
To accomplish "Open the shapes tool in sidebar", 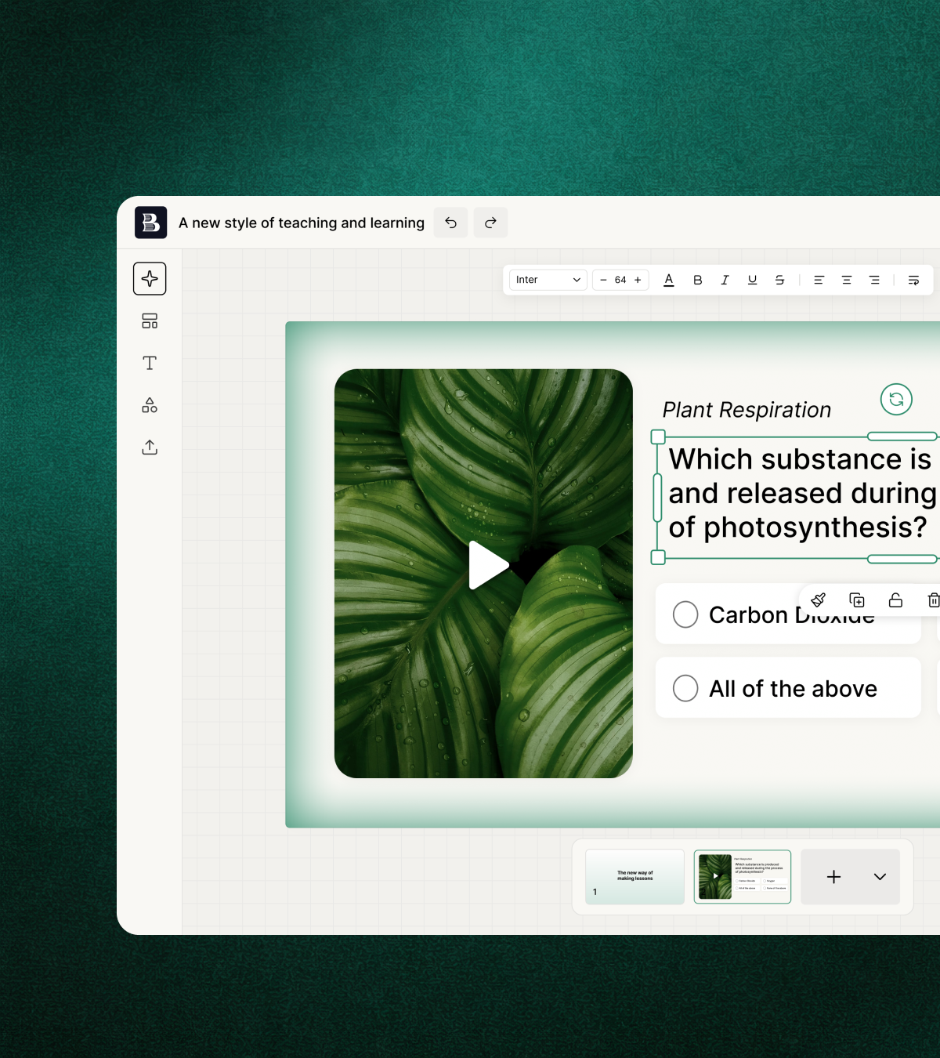I will [149, 405].
